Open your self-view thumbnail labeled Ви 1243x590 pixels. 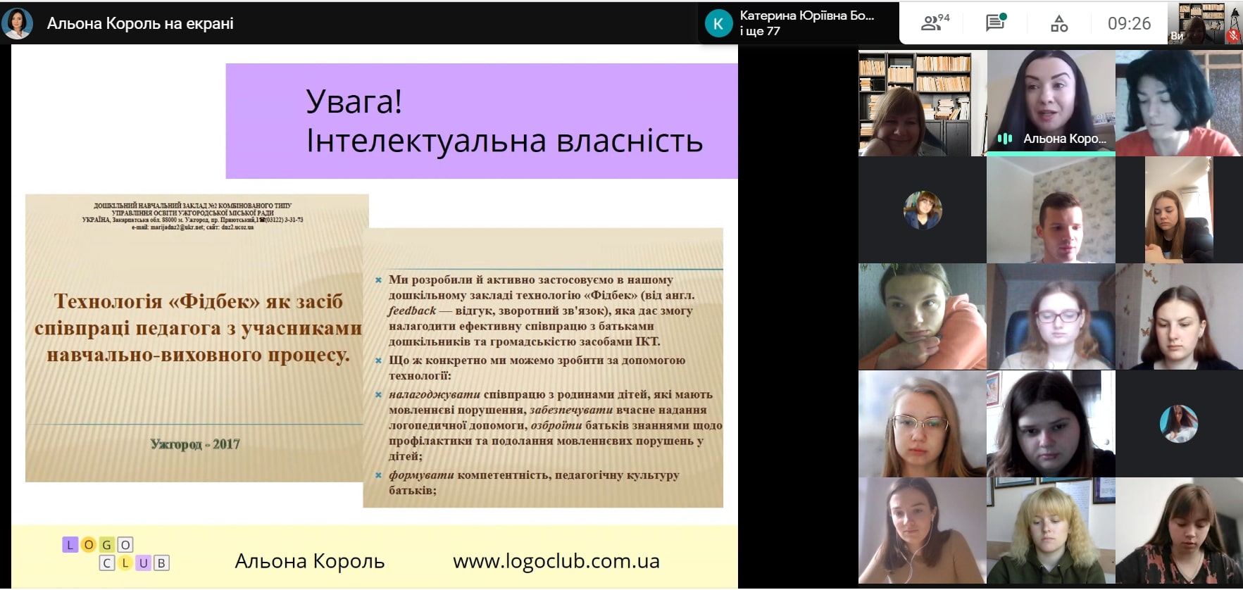click(1204, 23)
